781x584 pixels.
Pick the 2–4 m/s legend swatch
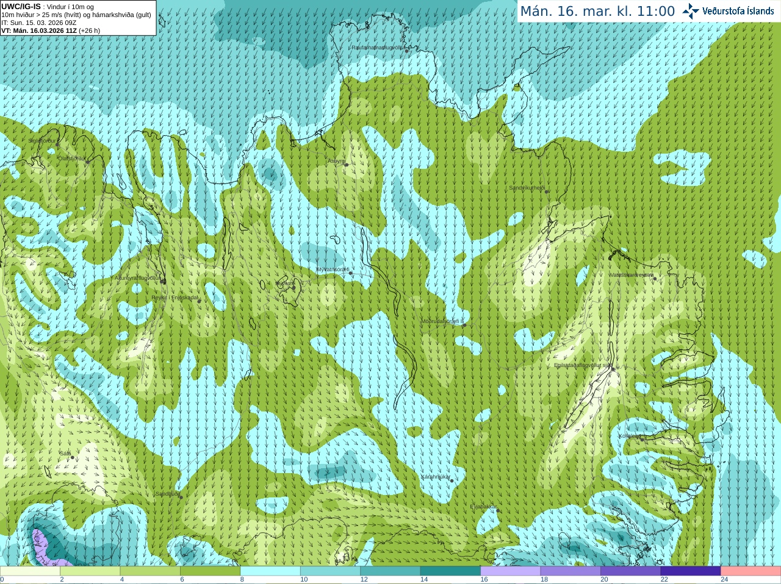(x=90, y=571)
